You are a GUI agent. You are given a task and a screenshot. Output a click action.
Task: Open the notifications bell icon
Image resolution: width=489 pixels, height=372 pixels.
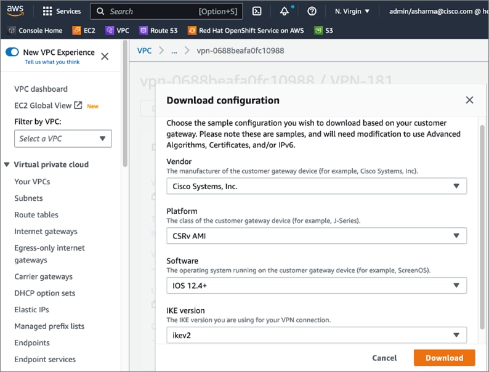click(284, 11)
